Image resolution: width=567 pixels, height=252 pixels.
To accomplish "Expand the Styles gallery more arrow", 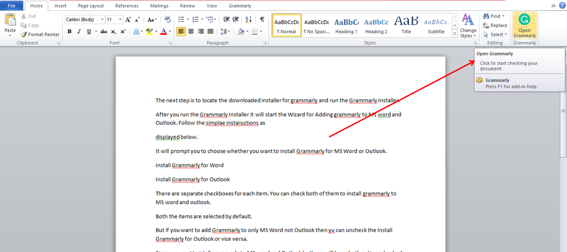I will (x=455, y=34).
